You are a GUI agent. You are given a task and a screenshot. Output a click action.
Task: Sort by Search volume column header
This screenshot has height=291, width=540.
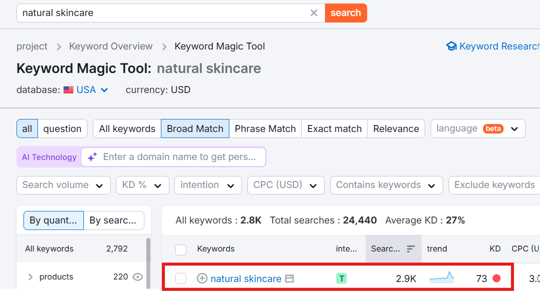(393, 248)
